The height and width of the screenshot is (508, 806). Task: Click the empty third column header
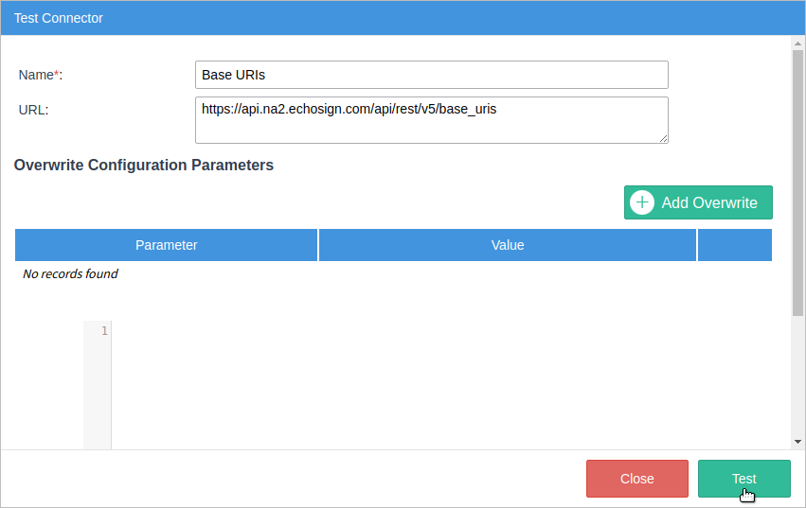(x=734, y=245)
